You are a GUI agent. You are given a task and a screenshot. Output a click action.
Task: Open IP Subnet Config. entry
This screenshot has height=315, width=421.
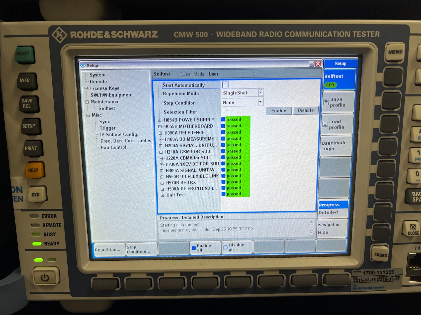tap(119, 134)
